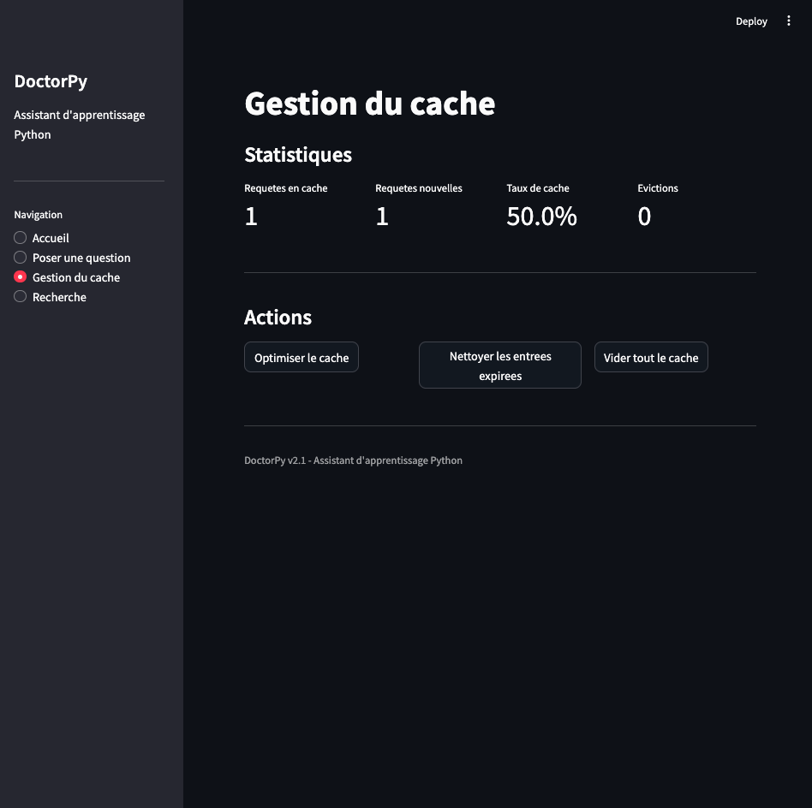The width and height of the screenshot is (812, 808).
Task: Click the DoctorPy v2.1 footer text
Action: click(353, 460)
